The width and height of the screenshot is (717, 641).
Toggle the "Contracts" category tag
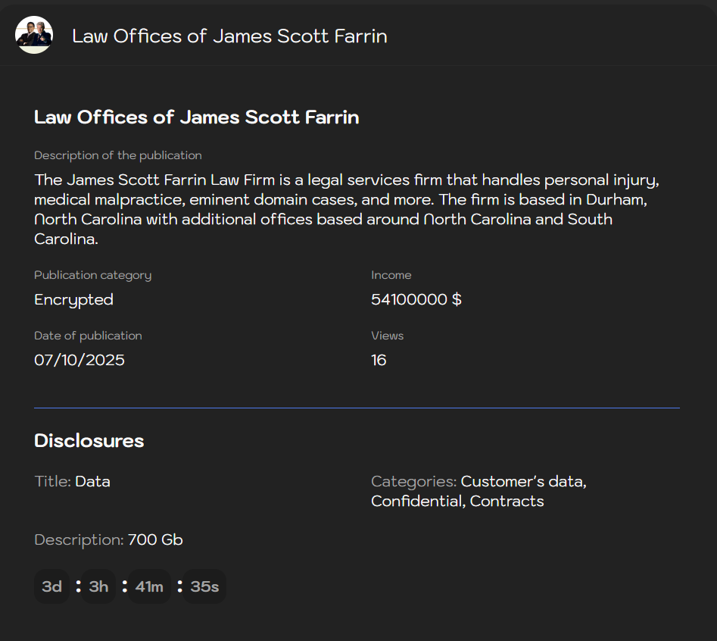(507, 501)
